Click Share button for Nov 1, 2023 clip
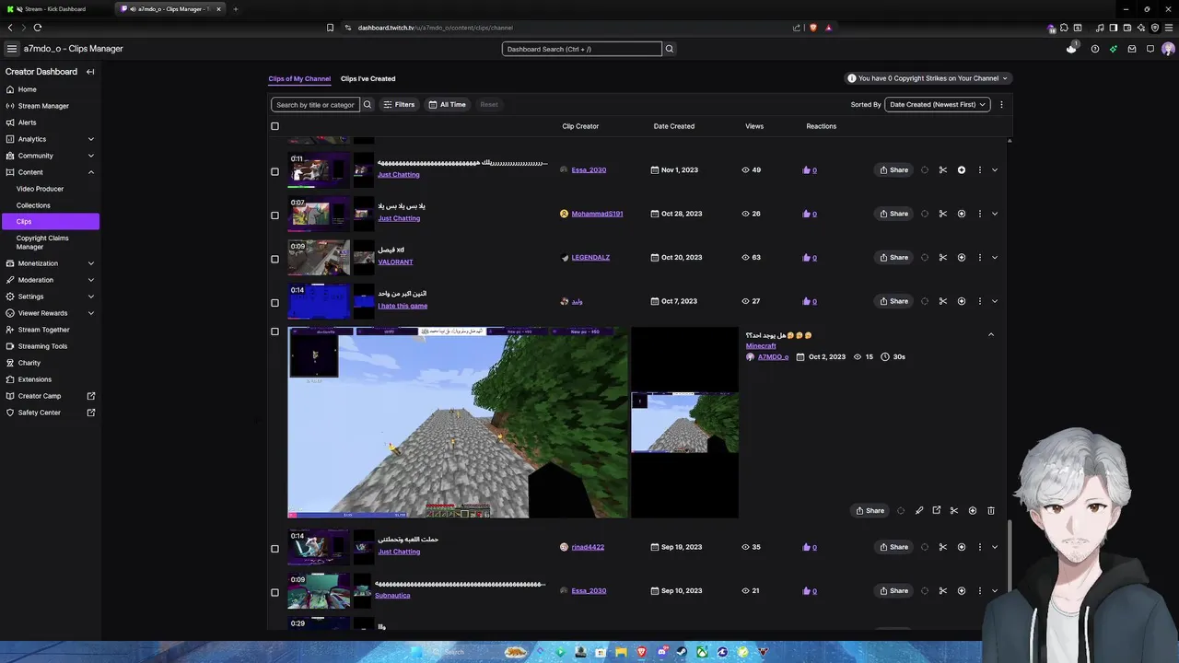The width and height of the screenshot is (1179, 663). [893, 169]
